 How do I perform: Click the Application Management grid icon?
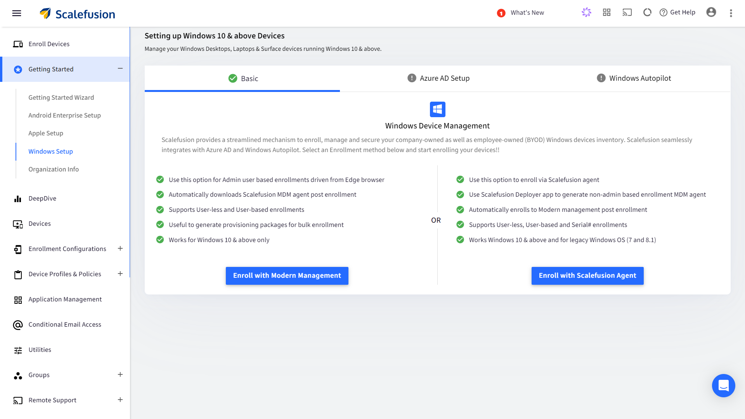18,300
